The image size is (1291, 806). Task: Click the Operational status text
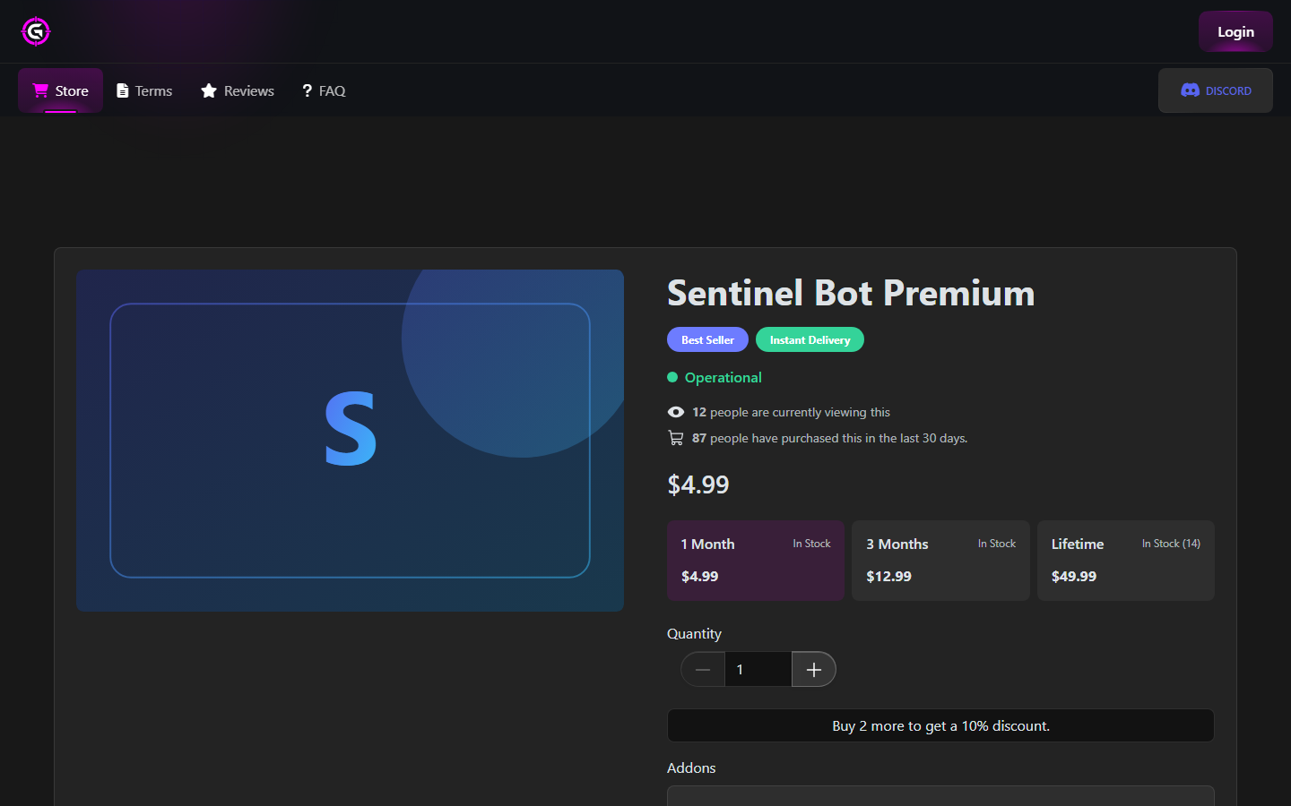click(723, 378)
